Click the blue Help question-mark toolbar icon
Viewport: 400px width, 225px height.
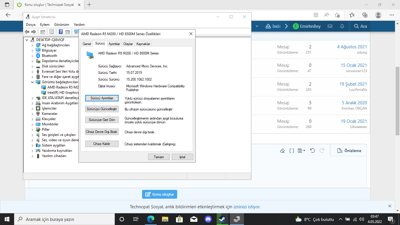coord(61,32)
